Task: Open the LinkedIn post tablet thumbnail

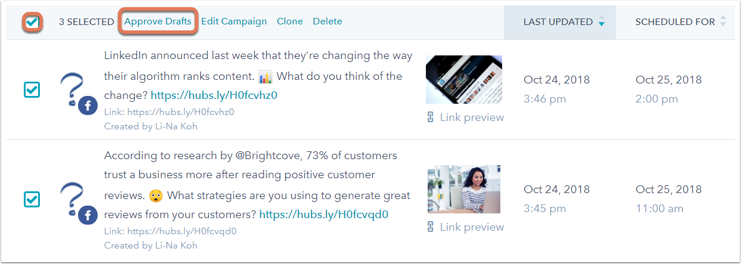Action: (x=464, y=79)
